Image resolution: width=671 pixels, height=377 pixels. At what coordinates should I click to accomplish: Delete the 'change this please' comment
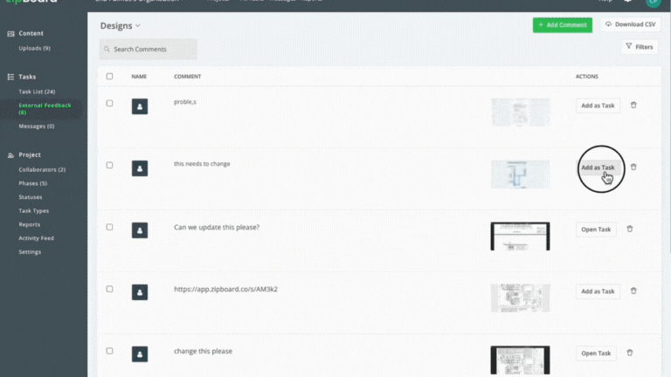coord(629,353)
